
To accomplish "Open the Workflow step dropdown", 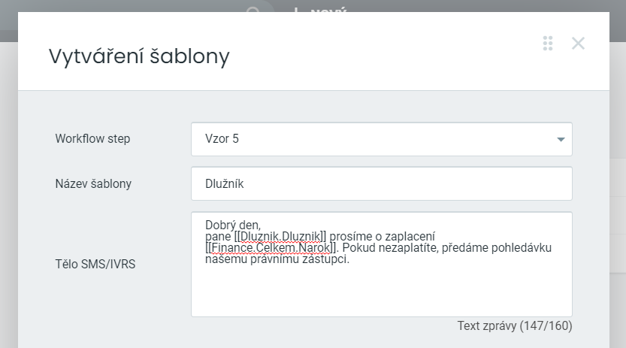I will (381, 139).
